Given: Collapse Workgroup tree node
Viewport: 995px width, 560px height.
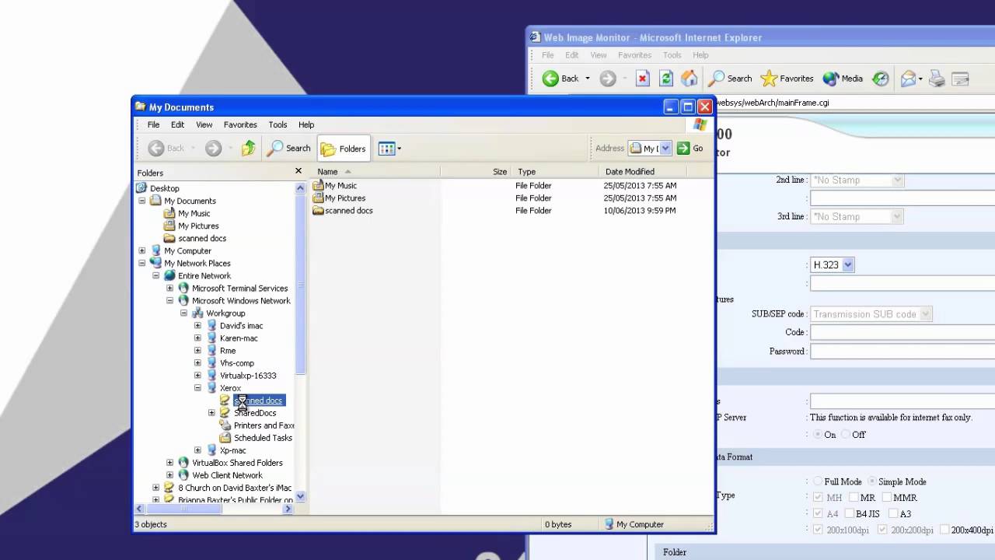Looking at the screenshot, I should [x=184, y=313].
